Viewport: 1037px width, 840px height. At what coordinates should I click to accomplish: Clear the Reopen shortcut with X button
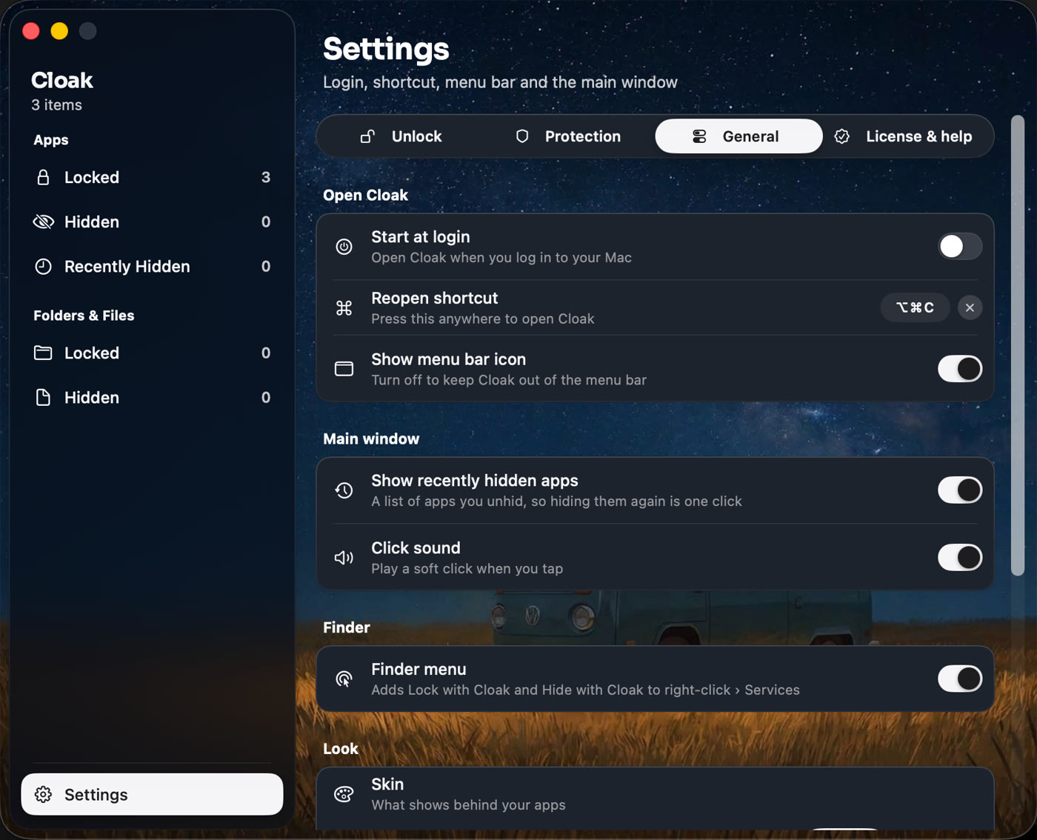[970, 307]
